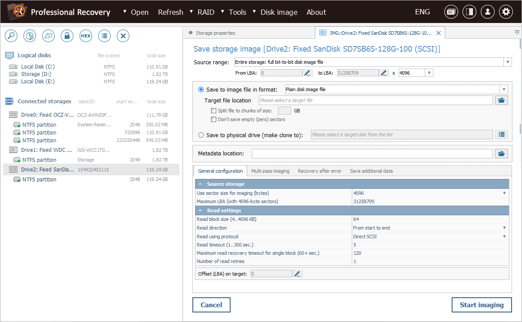Switch to the Multi-pass imaging tab
The height and width of the screenshot is (322, 522).
(270, 171)
